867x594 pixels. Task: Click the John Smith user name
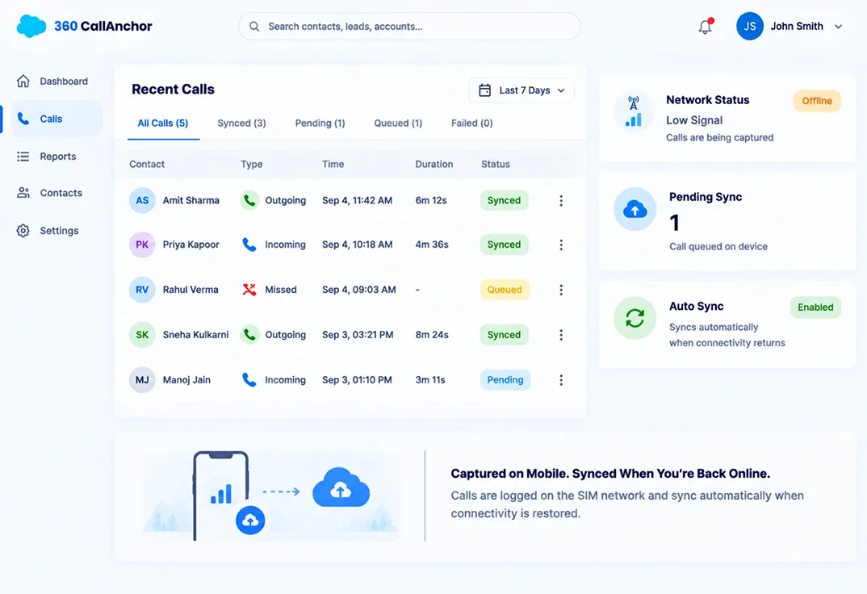(x=797, y=27)
